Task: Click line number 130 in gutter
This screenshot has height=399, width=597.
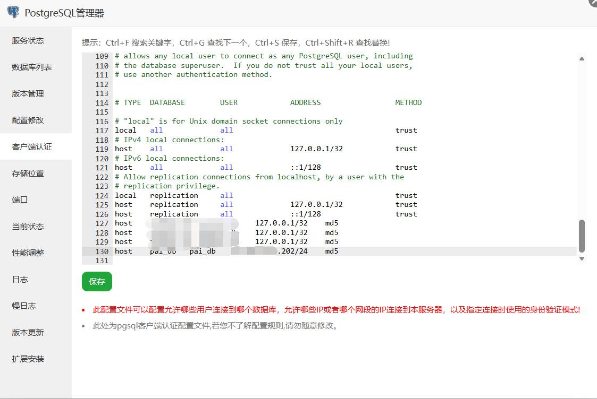Action: 102,251
